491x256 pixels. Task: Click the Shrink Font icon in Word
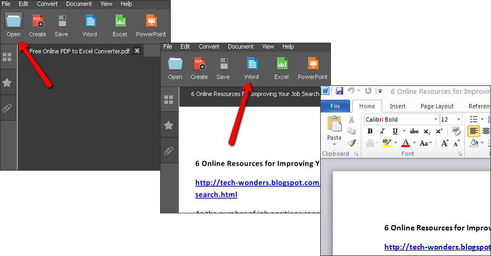[456, 143]
